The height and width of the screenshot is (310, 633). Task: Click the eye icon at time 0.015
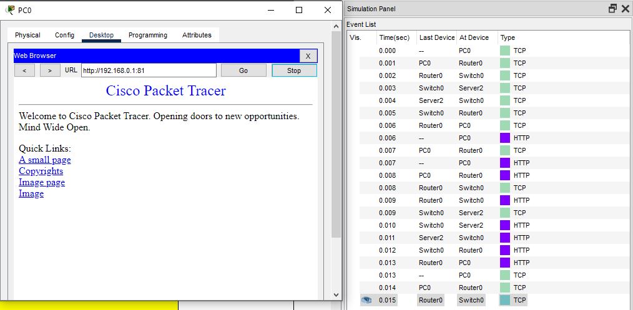coord(366,300)
